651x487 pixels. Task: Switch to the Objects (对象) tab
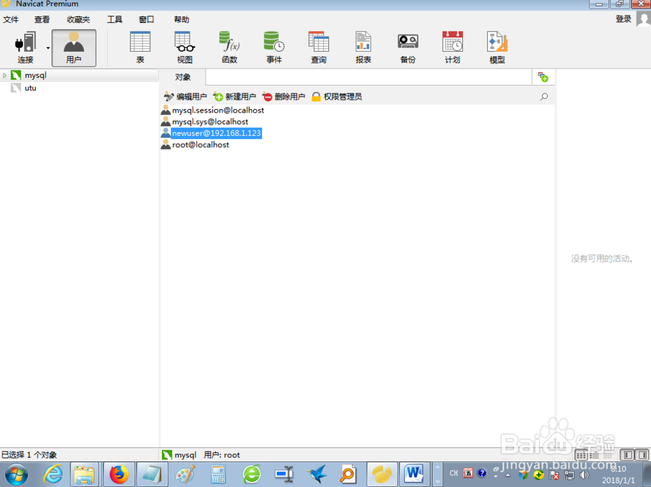(183, 77)
